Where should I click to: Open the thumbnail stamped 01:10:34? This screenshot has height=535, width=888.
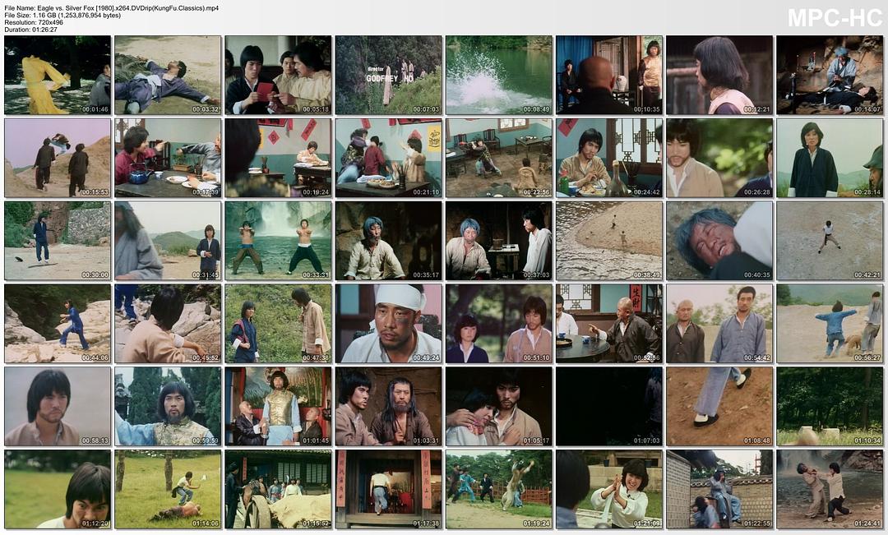pyautogui.click(x=830, y=406)
